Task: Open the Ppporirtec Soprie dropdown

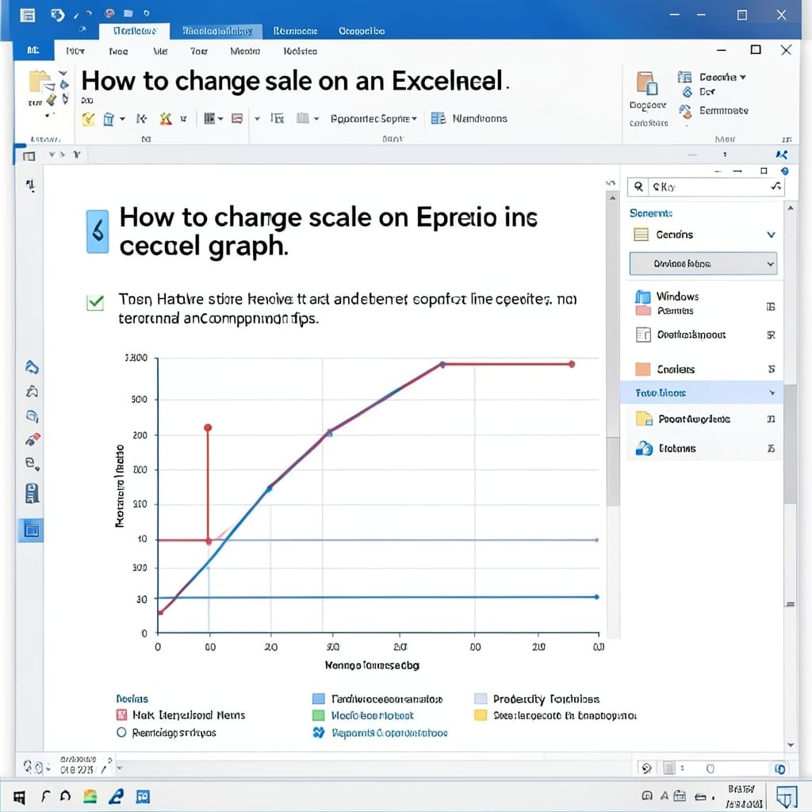Action: tap(373, 119)
